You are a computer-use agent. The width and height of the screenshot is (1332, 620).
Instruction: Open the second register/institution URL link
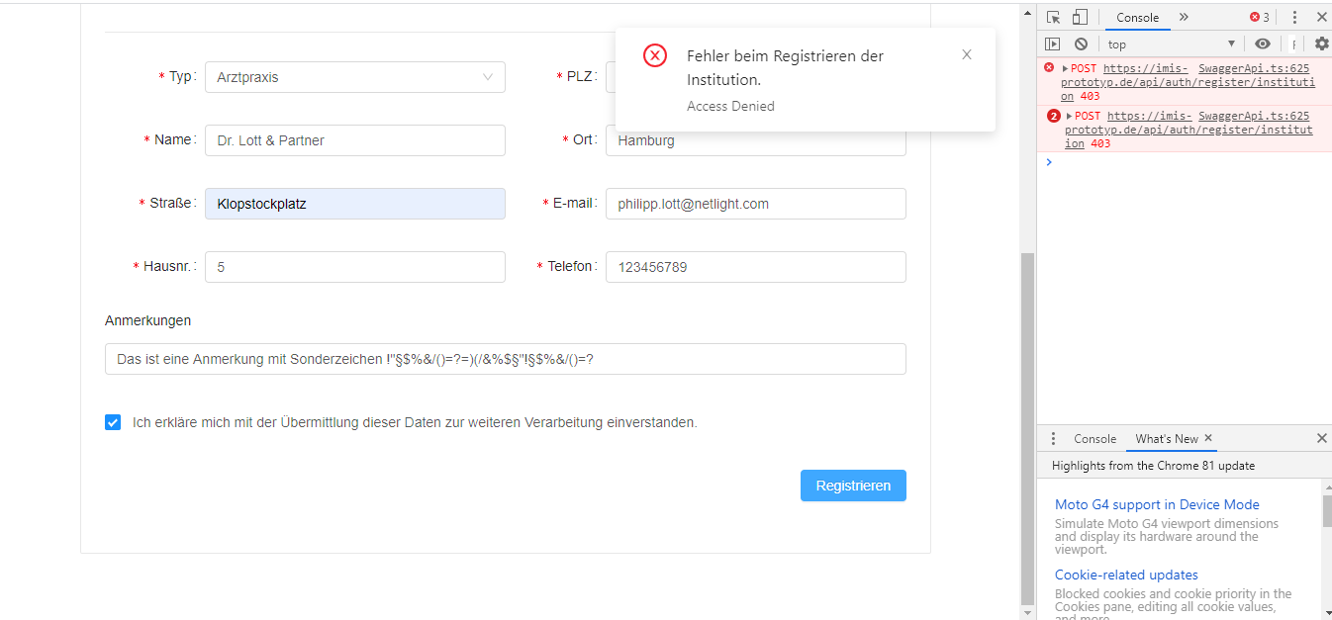1189,130
